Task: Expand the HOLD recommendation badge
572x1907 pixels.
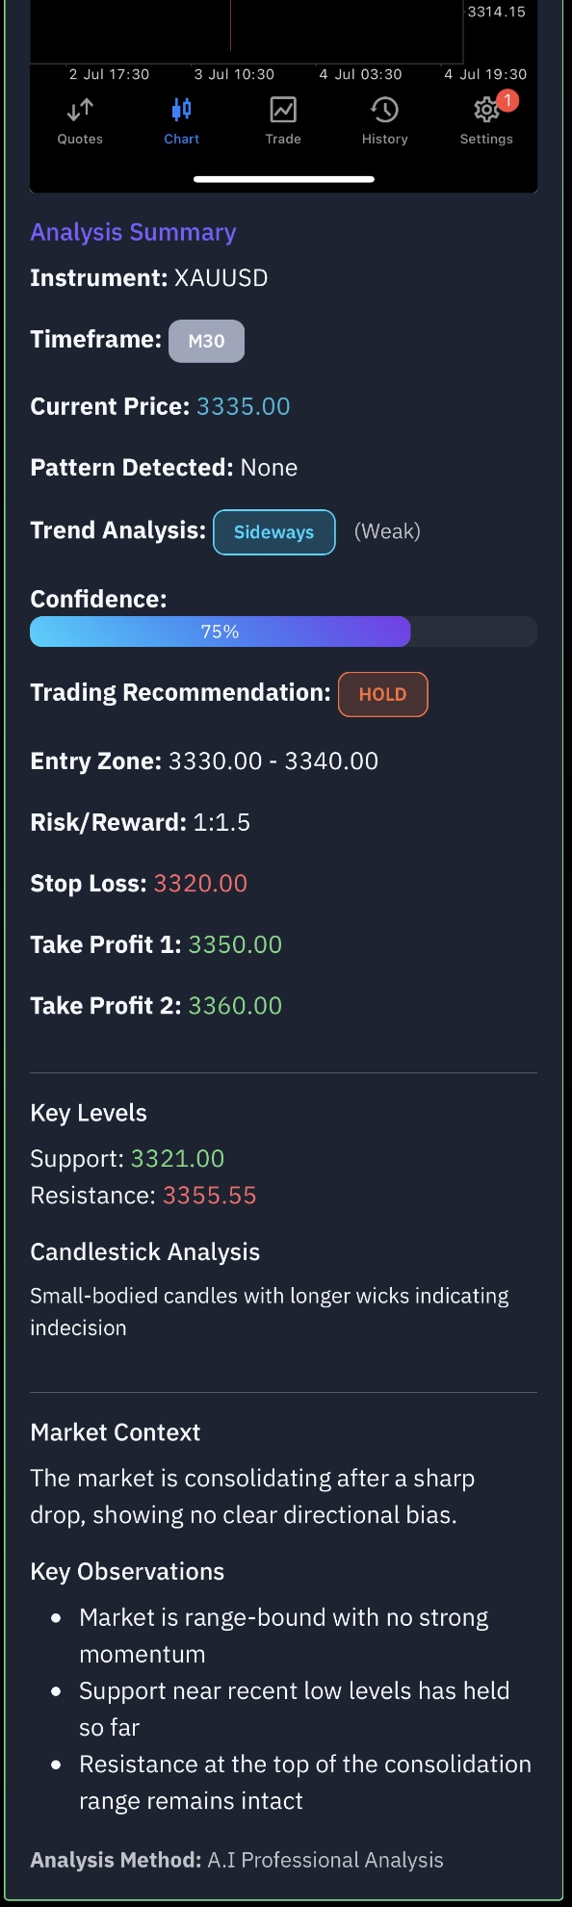Action: (x=382, y=694)
